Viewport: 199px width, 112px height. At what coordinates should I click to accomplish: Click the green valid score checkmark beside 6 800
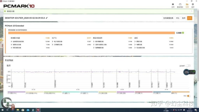click(x=183, y=33)
